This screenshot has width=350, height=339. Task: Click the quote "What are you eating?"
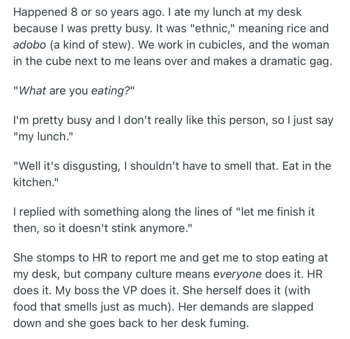coord(71,92)
